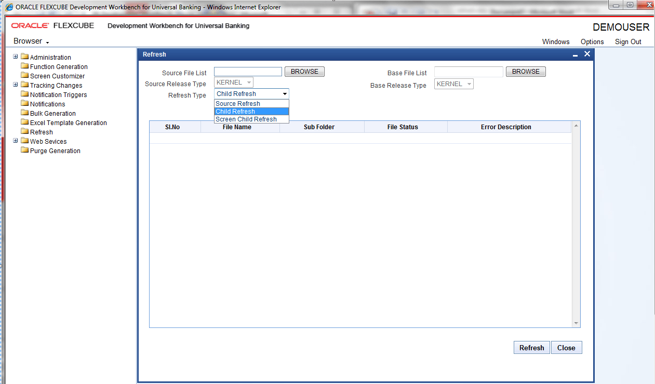Open Excel Template Generation in tree
Viewport: 655px width, 384px height.
[68, 123]
